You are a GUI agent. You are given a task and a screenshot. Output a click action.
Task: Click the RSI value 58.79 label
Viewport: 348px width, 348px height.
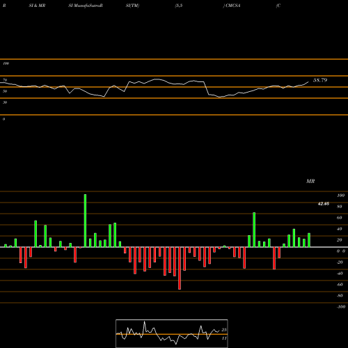pos(320,80)
